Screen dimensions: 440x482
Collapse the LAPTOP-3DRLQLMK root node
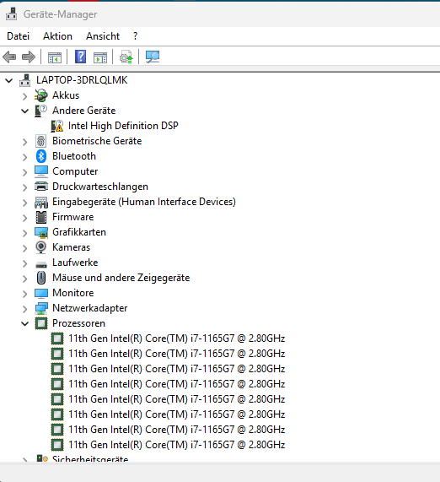point(9,80)
